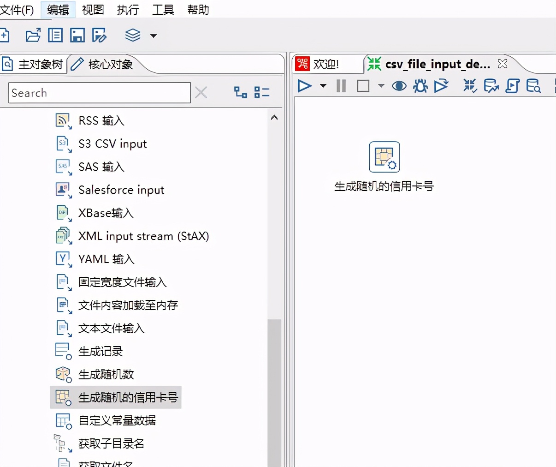Open the 工具 menu
Viewport: 556px width, 467px height.
click(x=163, y=10)
